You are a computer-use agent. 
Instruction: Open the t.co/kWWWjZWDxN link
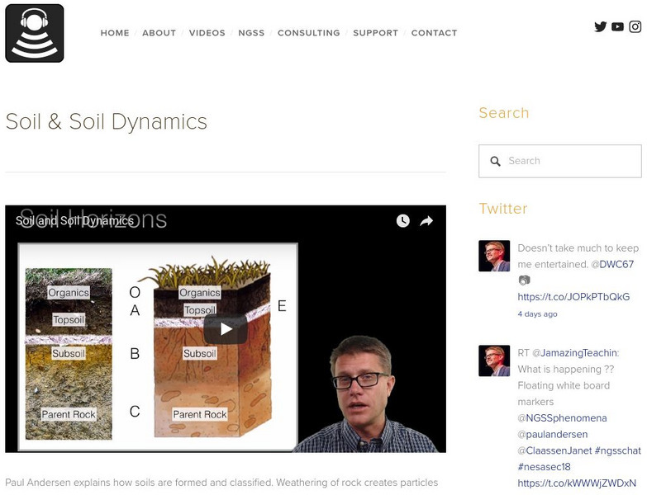click(577, 483)
